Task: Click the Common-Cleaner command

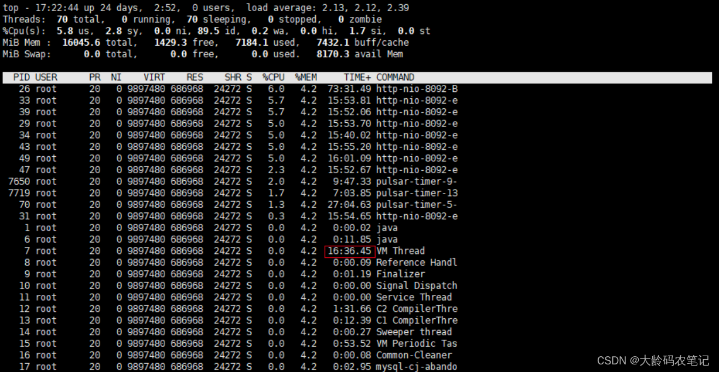Action: (x=414, y=355)
